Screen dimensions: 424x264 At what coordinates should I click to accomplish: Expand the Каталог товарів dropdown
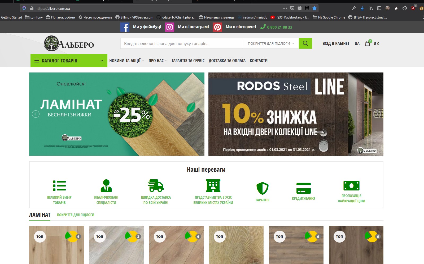pyautogui.click(x=69, y=61)
